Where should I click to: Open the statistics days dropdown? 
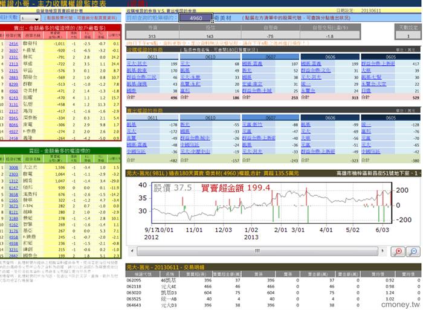click(x=30, y=18)
